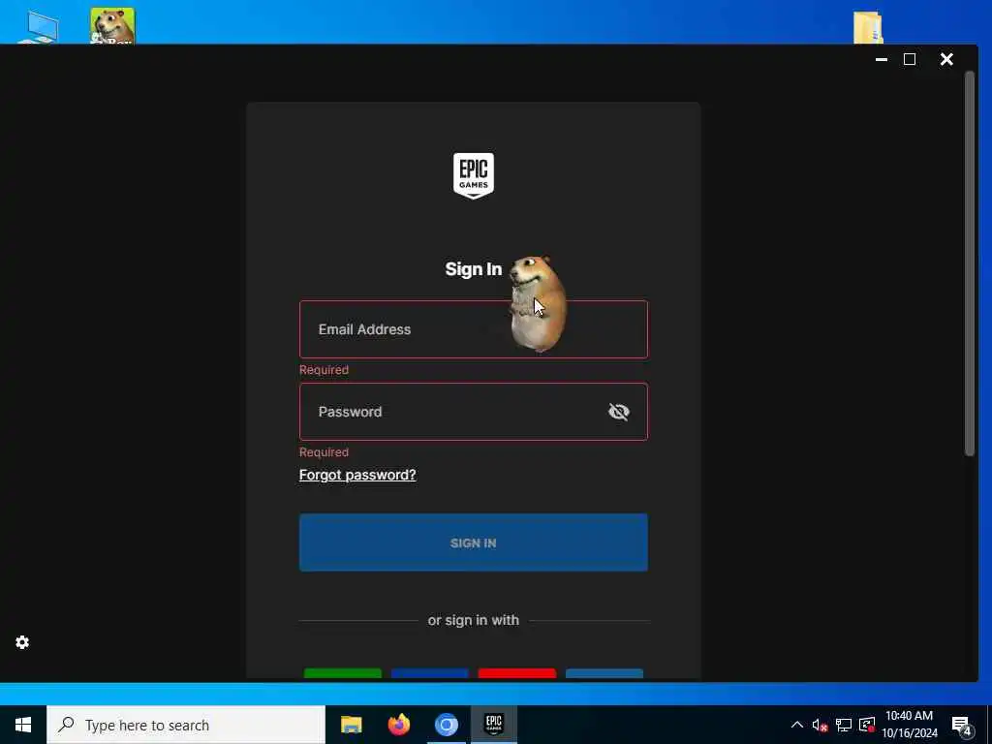Click the Epic Games logo

coord(473,175)
